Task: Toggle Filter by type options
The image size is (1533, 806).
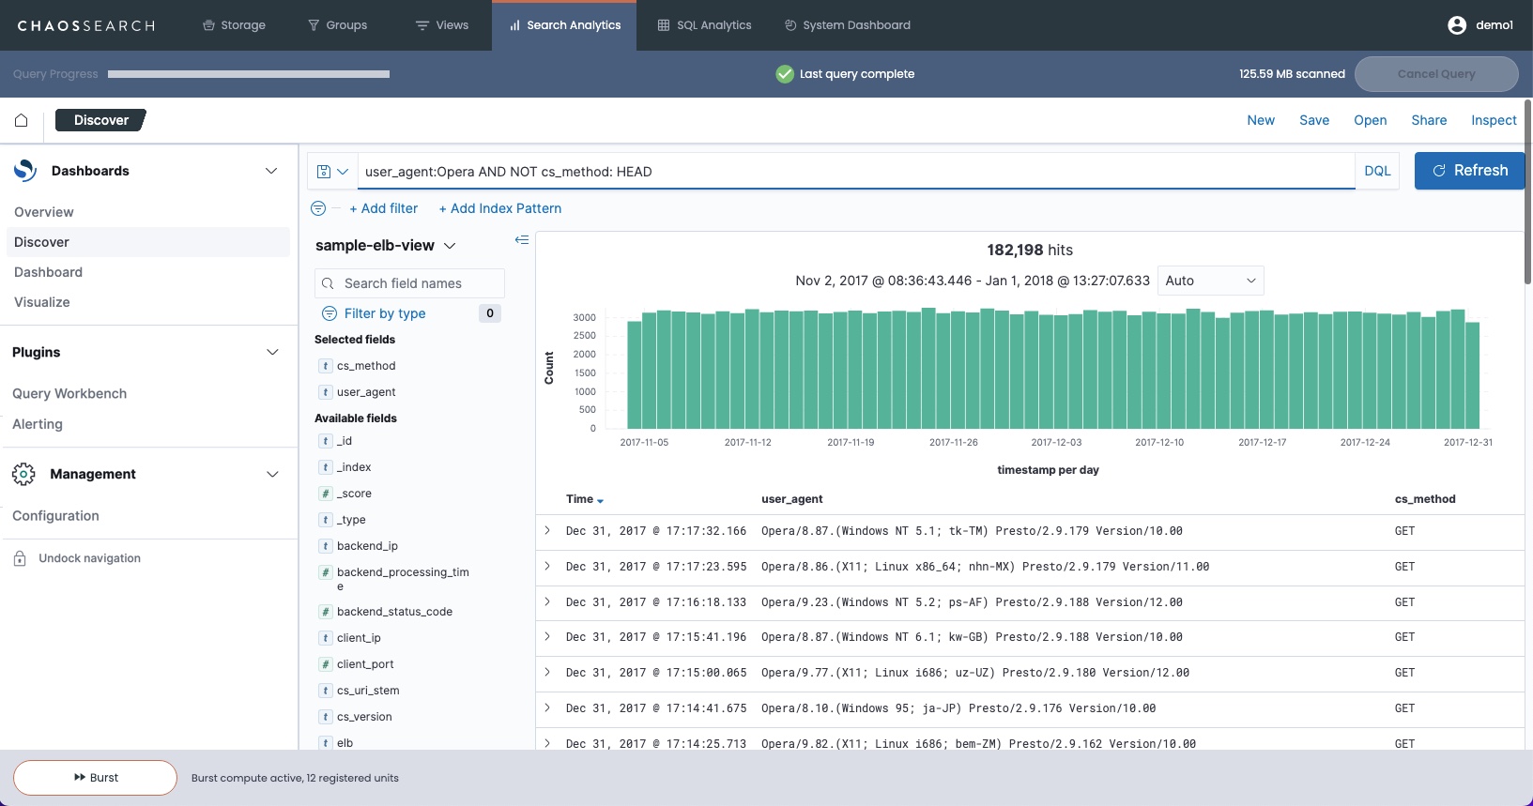Action: (384, 313)
